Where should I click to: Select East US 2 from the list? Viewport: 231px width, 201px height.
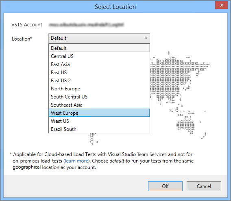coord(99,81)
